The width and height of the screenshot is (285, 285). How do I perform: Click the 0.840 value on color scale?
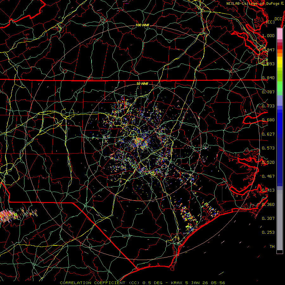(x=268, y=78)
